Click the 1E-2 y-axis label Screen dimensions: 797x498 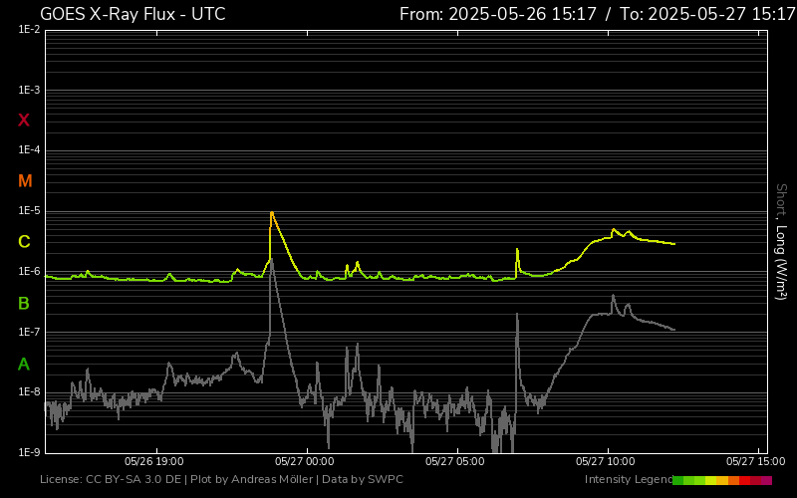click(x=29, y=30)
